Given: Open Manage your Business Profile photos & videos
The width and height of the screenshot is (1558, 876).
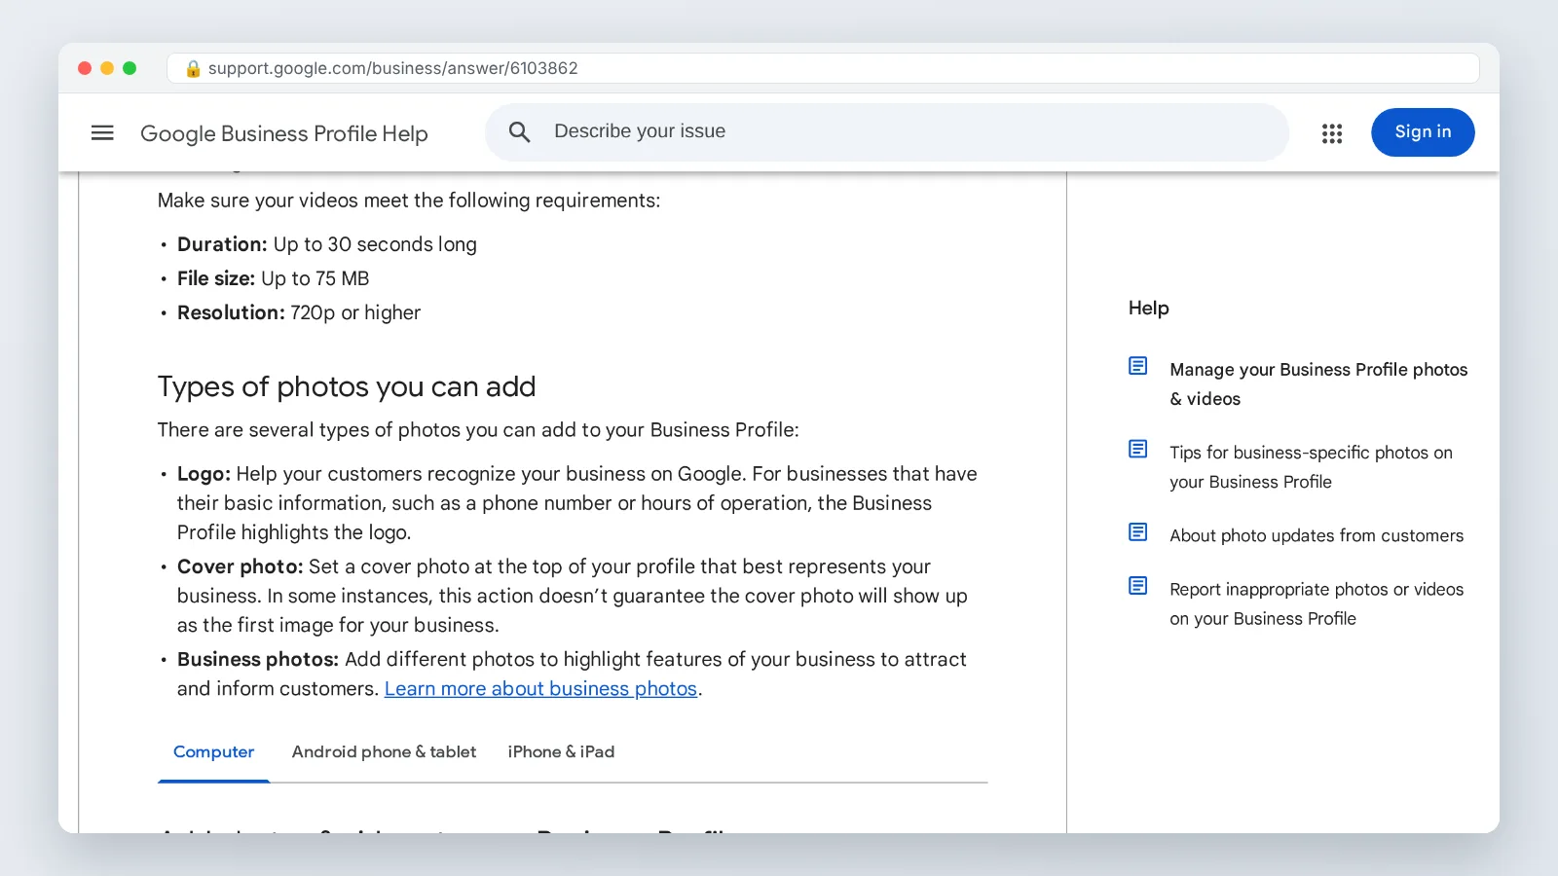Looking at the screenshot, I should 1318,383.
